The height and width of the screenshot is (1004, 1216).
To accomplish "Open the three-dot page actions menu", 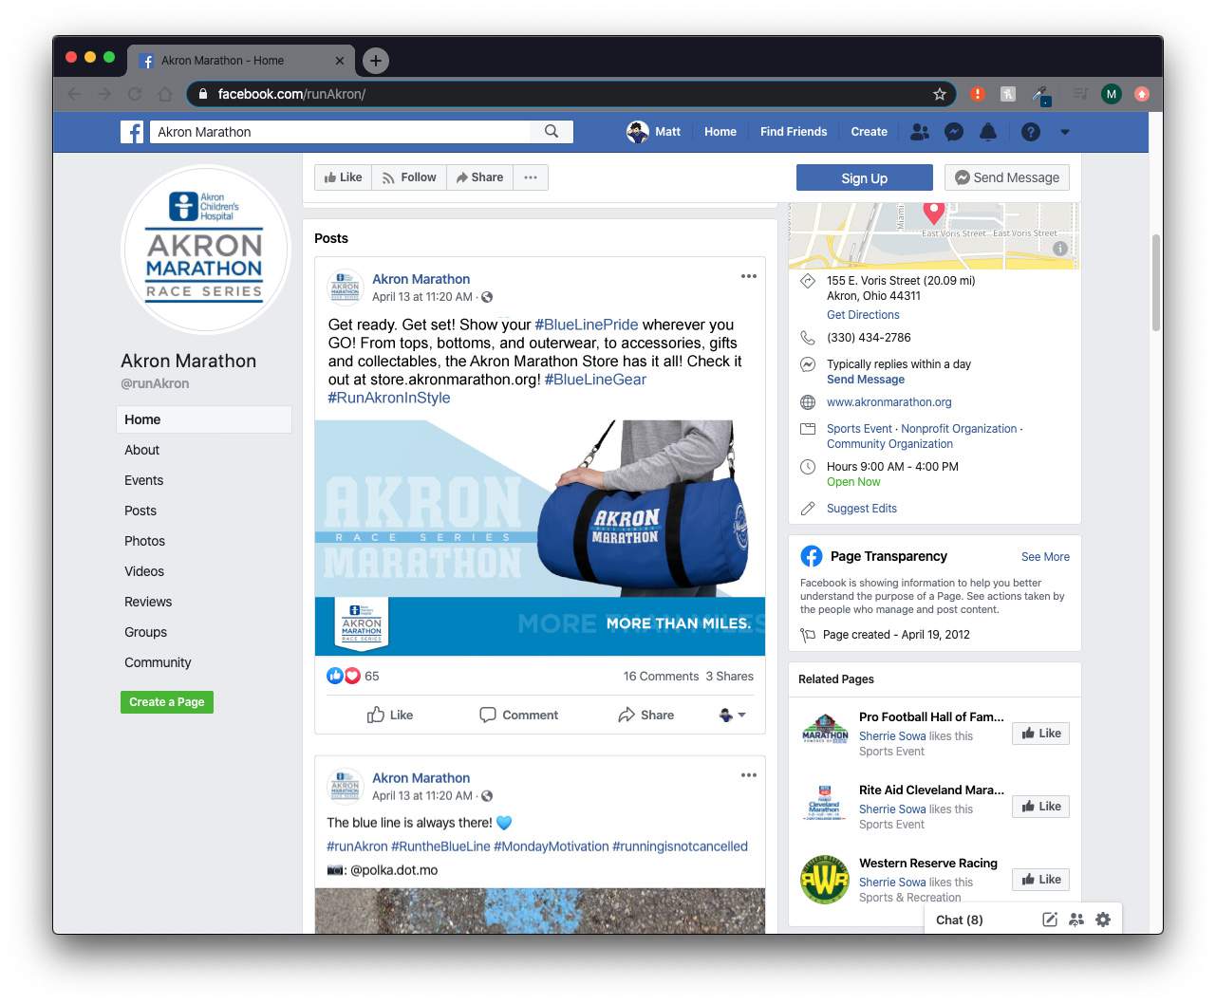I will pyautogui.click(x=531, y=177).
